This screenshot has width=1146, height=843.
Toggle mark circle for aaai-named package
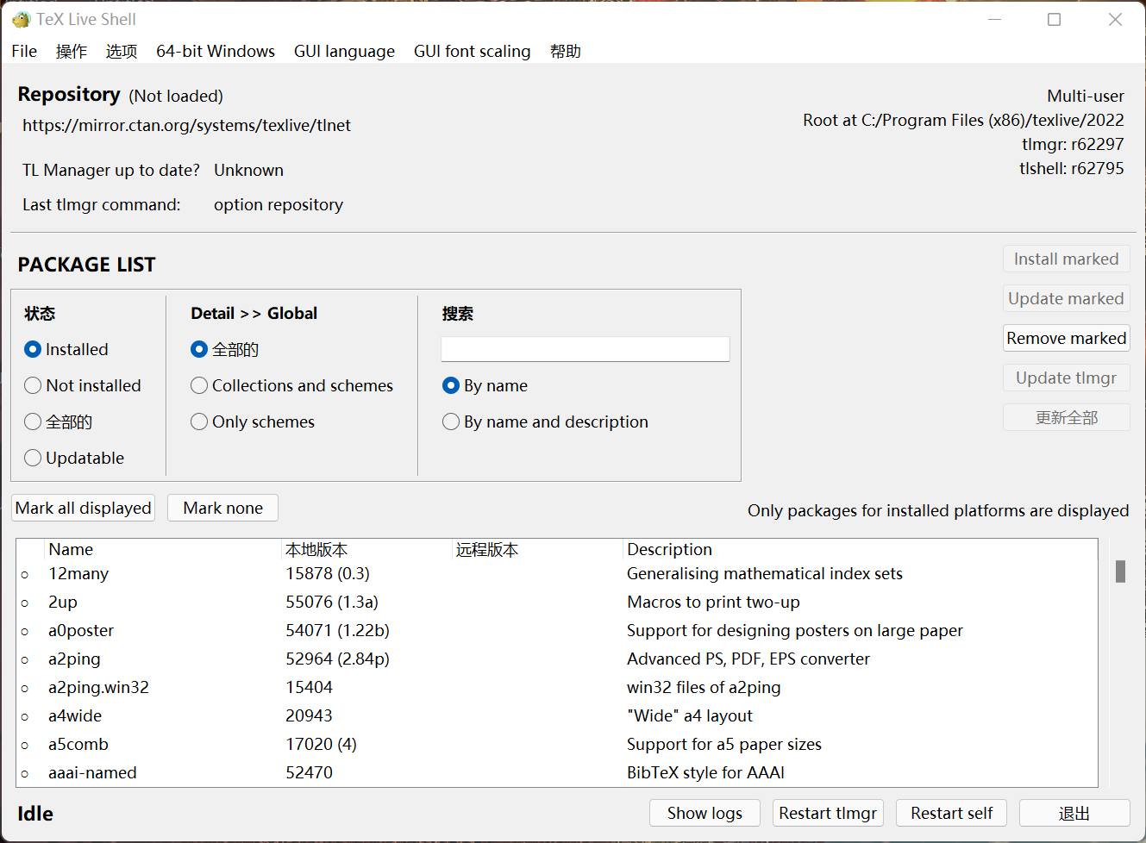tap(25, 774)
